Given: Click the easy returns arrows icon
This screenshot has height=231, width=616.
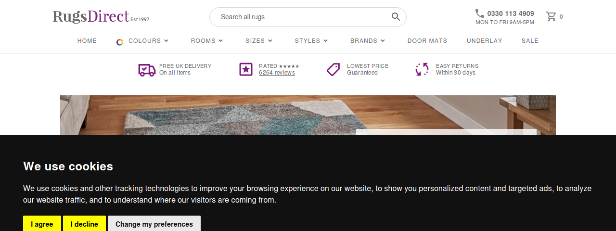Looking at the screenshot, I should pos(422,69).
